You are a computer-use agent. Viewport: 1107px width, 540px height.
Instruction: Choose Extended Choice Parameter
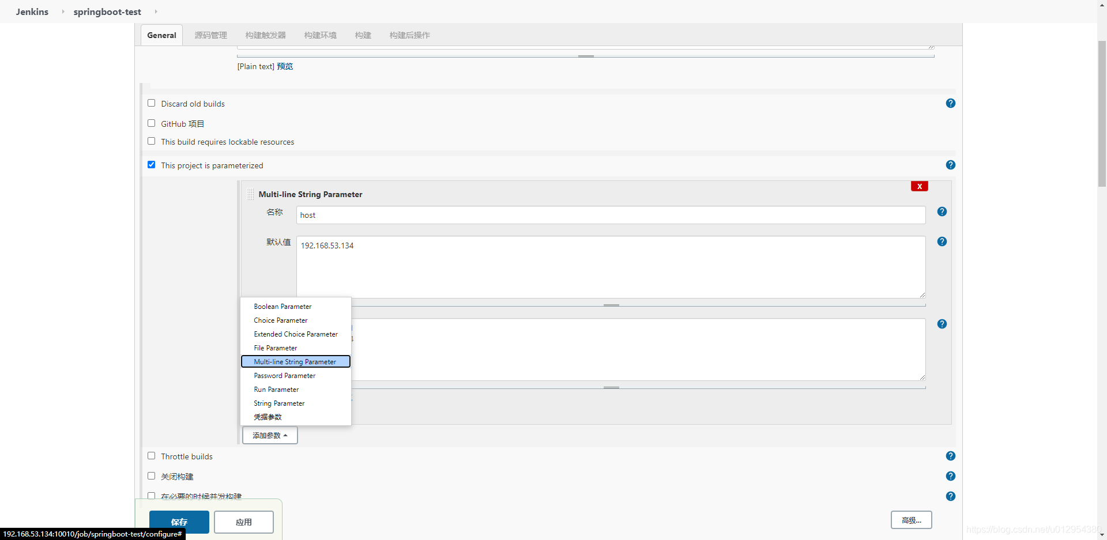click(x=296, y=334)
